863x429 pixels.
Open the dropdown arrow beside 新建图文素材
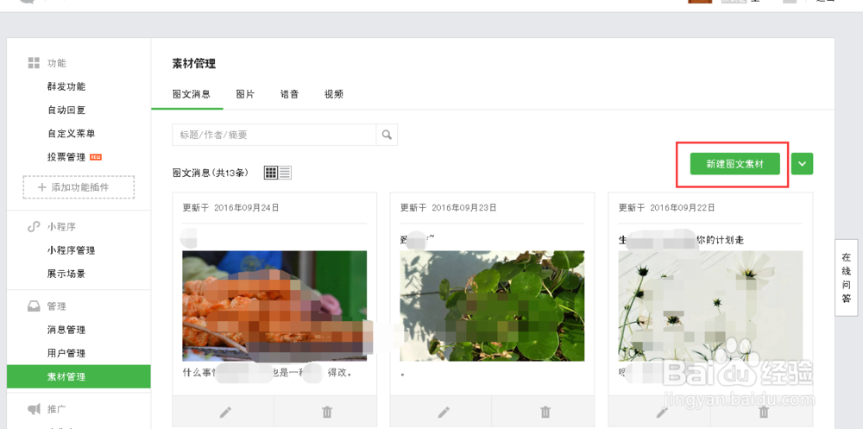802,163
